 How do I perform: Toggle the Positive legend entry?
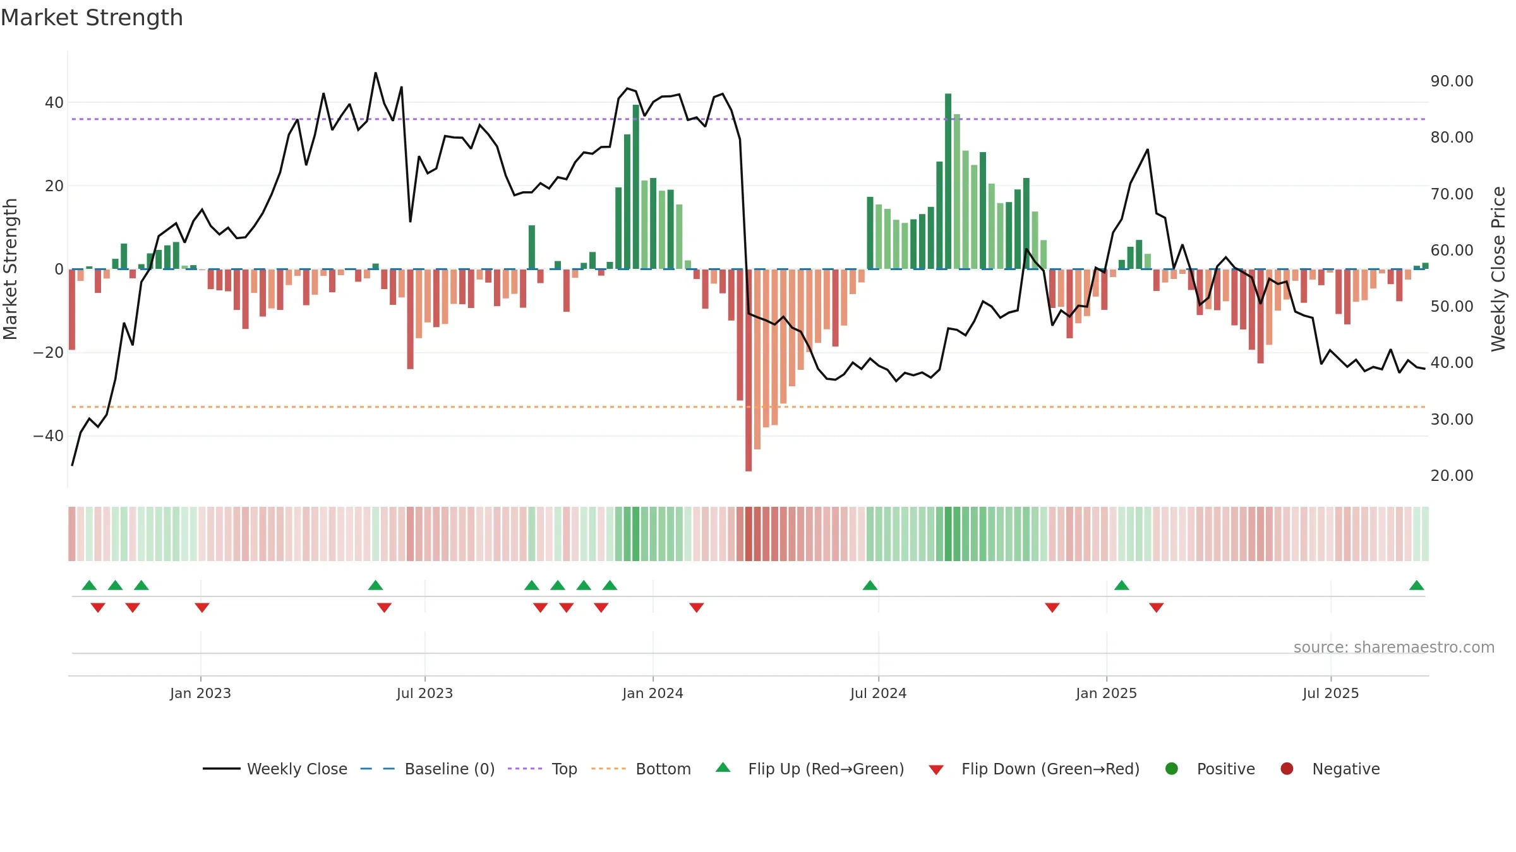click(1210, 769)
